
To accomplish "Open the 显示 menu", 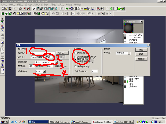I will [x=28, y=4].
